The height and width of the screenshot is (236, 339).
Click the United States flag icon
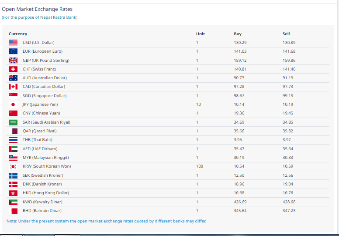point(13,43)
